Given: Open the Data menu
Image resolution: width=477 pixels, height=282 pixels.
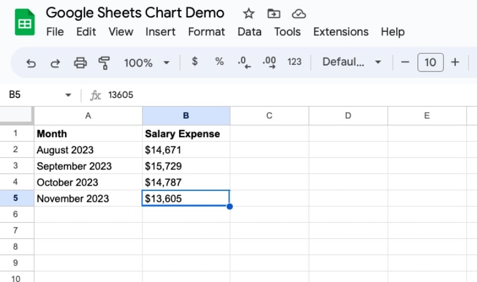Looking at the screenshot, I should coord(250,32).
